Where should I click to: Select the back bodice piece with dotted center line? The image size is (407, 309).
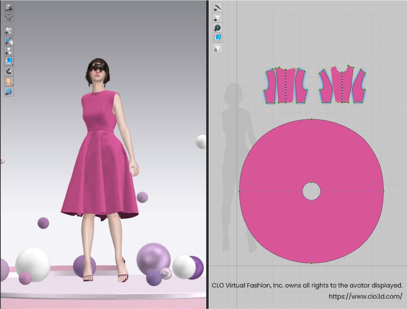point(286,86)
